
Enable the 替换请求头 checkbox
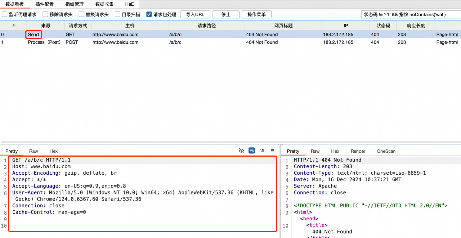coord(81,14)
